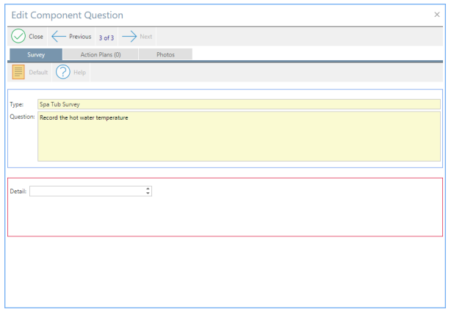Click the "Default" text label
This screenshot has width=454, height=312.
coord(38,73)
